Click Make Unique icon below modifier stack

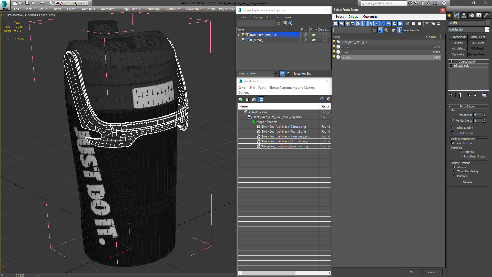pos(469,95)
